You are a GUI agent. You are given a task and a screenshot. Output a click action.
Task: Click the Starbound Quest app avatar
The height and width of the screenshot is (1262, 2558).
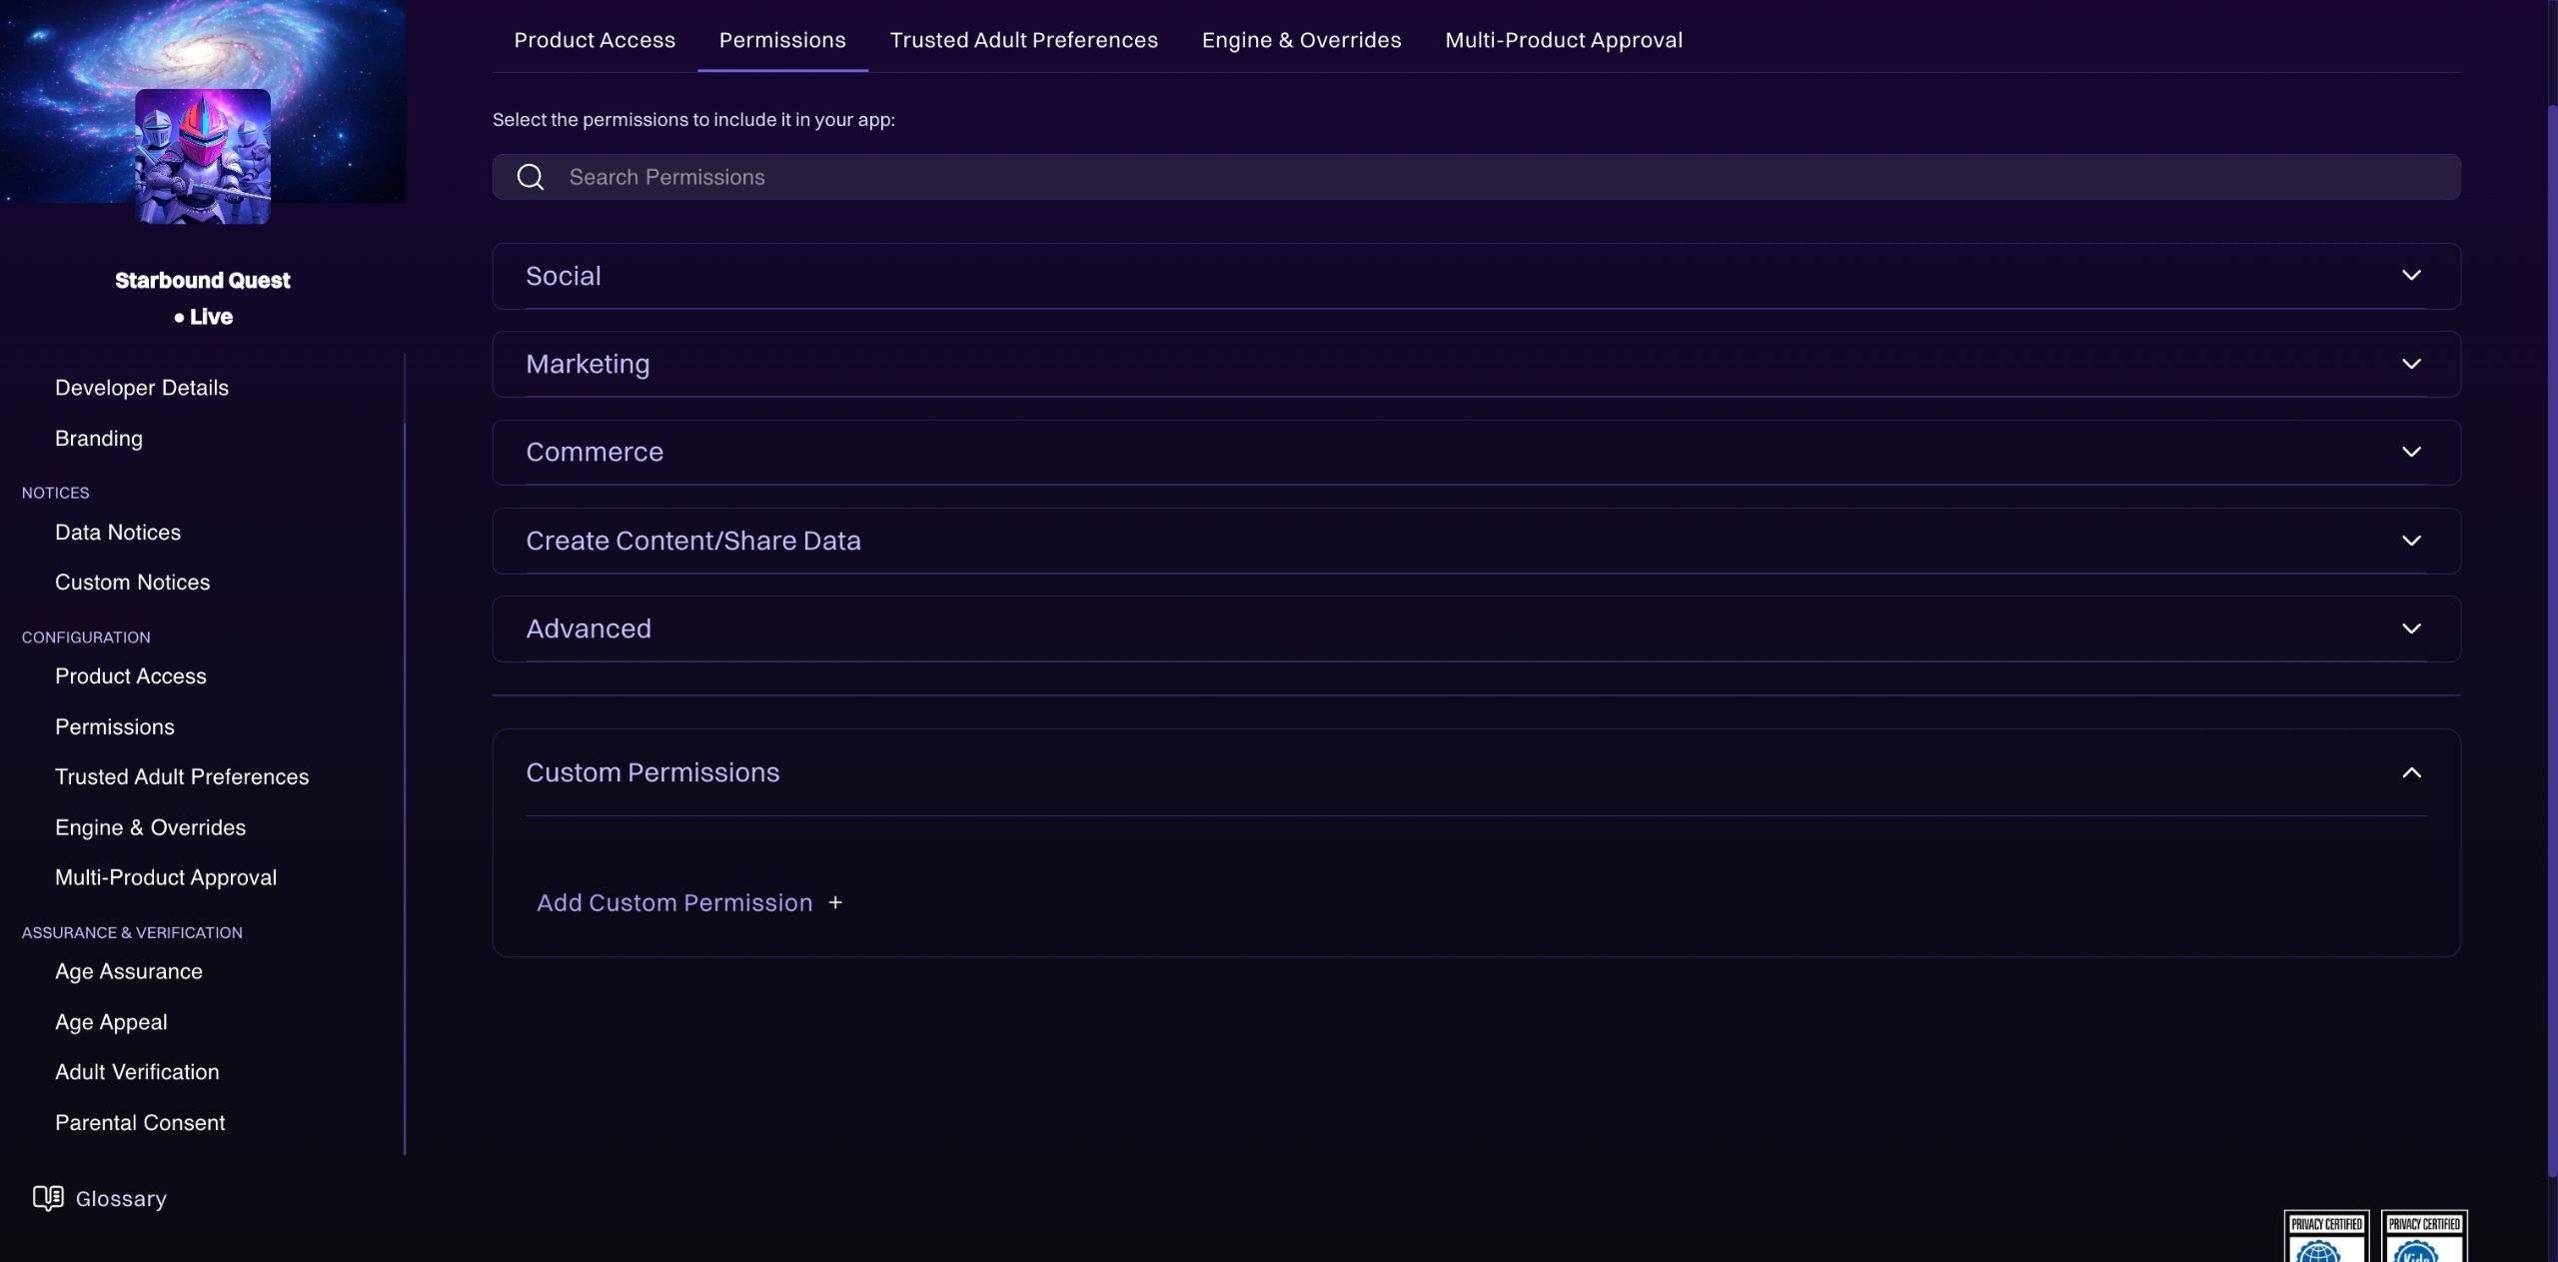tap(203, 156)
